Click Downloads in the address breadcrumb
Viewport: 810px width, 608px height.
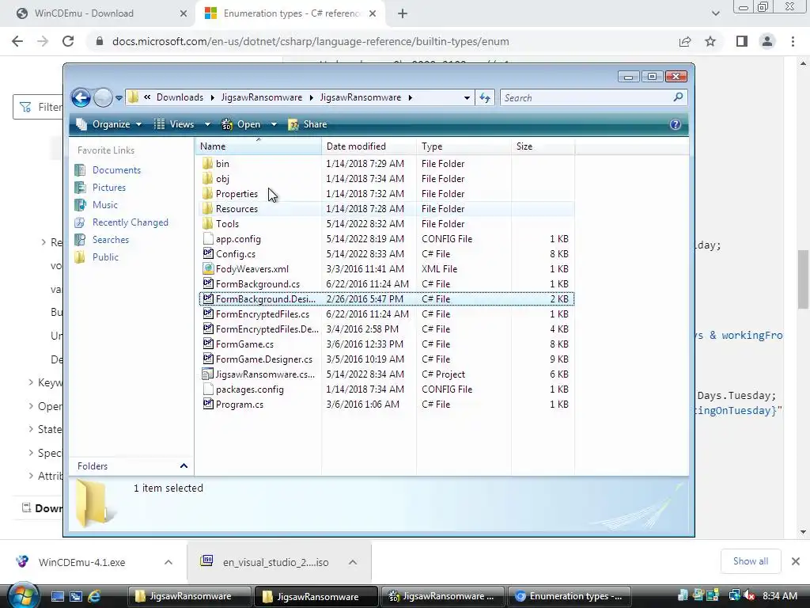click(180, 97)
